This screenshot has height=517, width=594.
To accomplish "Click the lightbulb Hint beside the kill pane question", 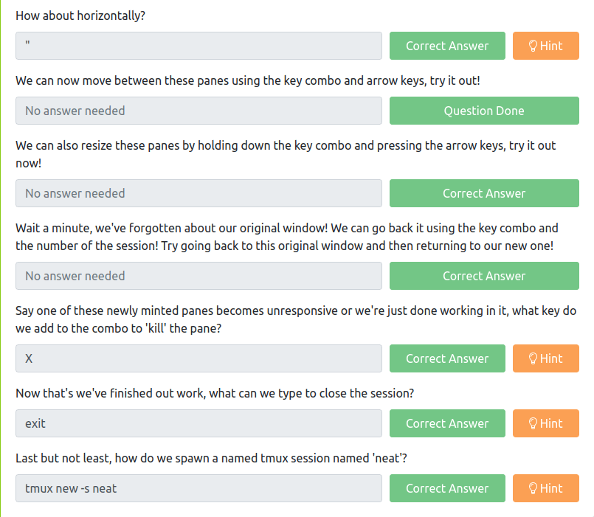I will pos(545,358).
